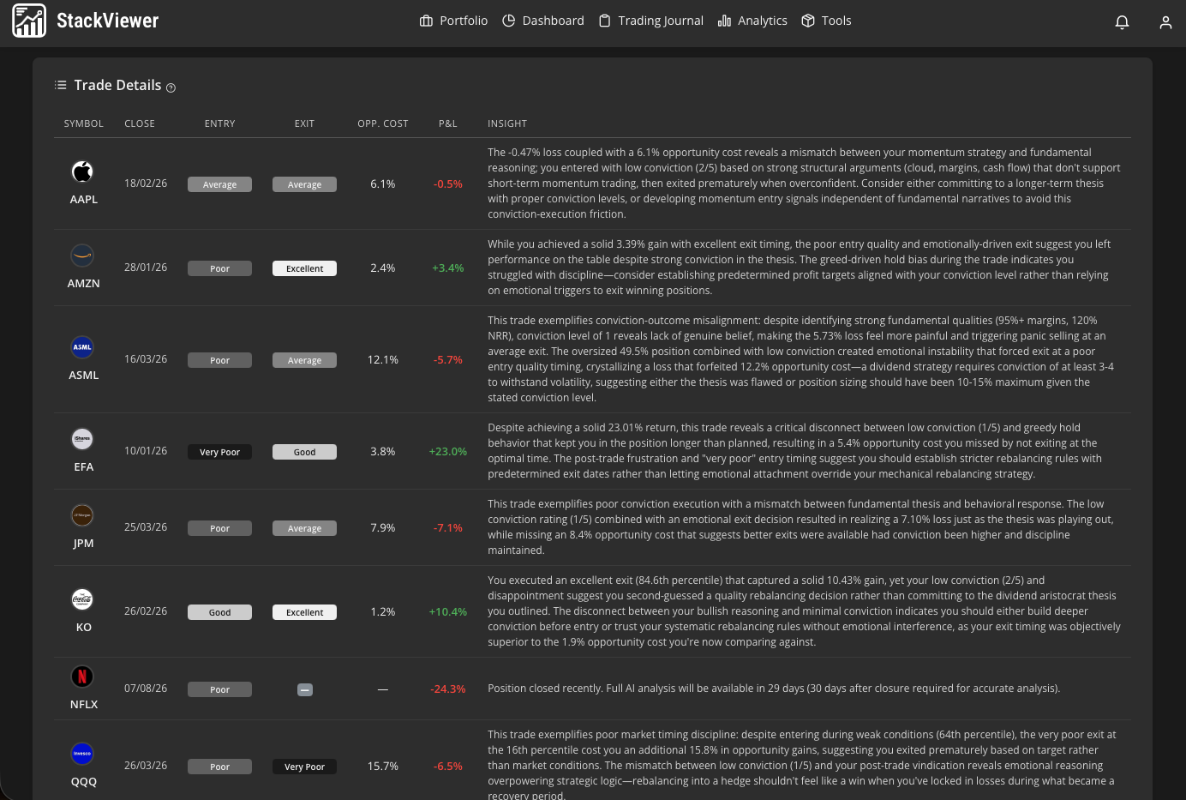Sort by the OPP. COST column header
Viewport: 1186px width, 800px height.
tap(383, 123)
